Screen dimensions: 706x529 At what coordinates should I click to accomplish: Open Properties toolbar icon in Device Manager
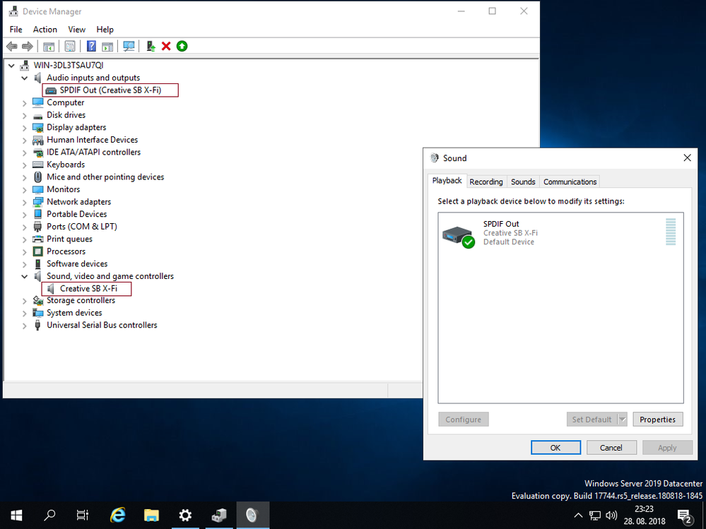pyautogui.click(x=70, y=46)
